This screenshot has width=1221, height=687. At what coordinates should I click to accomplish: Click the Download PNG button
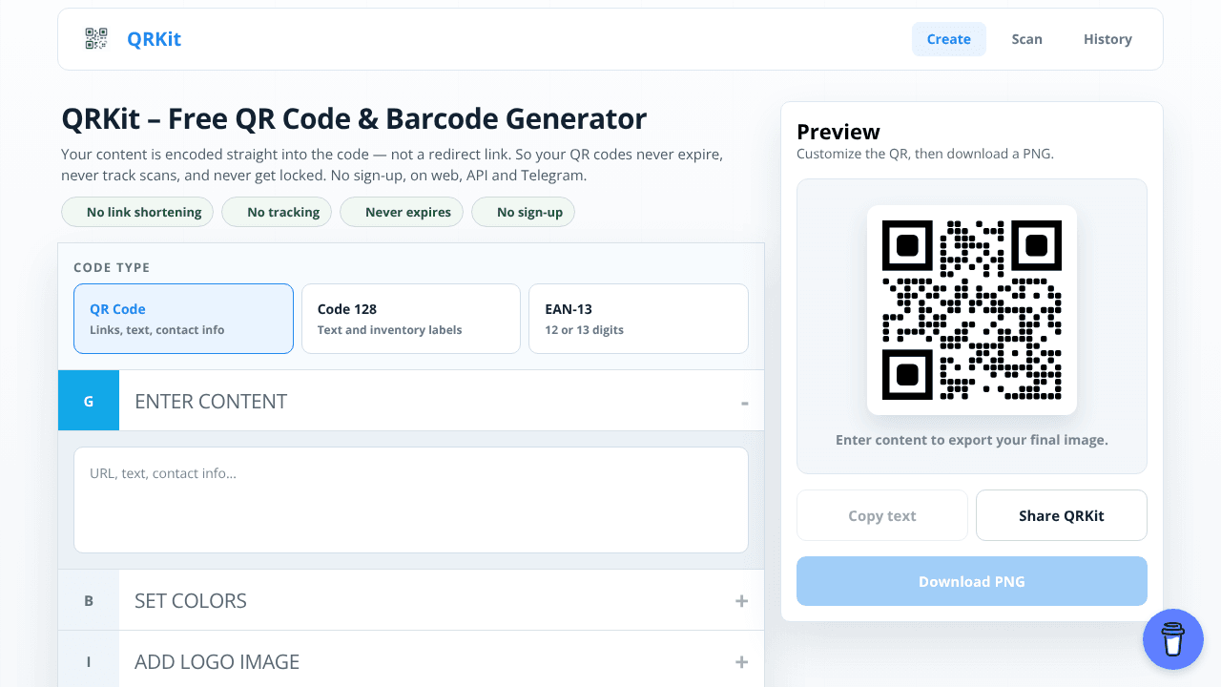pyautogui.click(x=972, y=581)
